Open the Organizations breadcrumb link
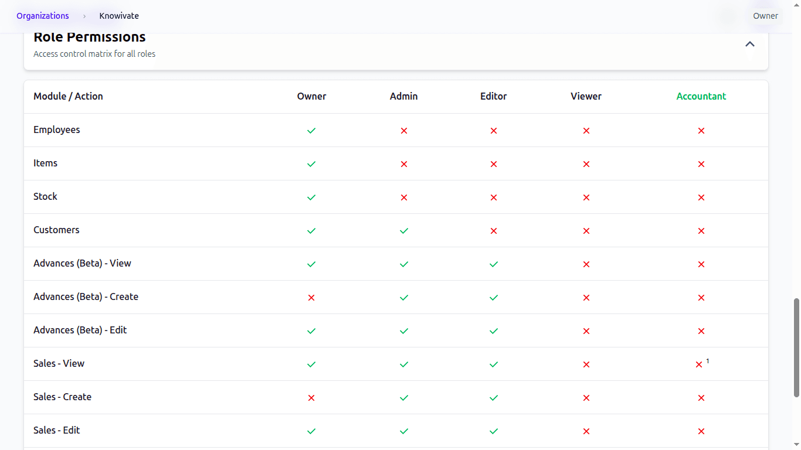Viewport: 801px width, 450px height. [43, 16]
